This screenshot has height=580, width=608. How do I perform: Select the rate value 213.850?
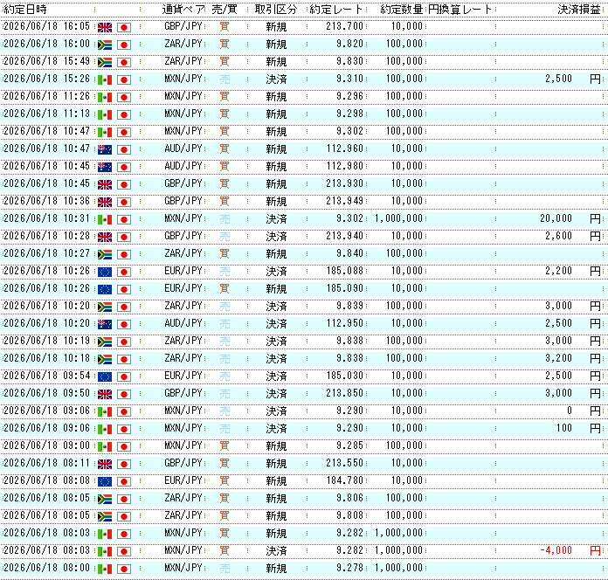[345, 393]
